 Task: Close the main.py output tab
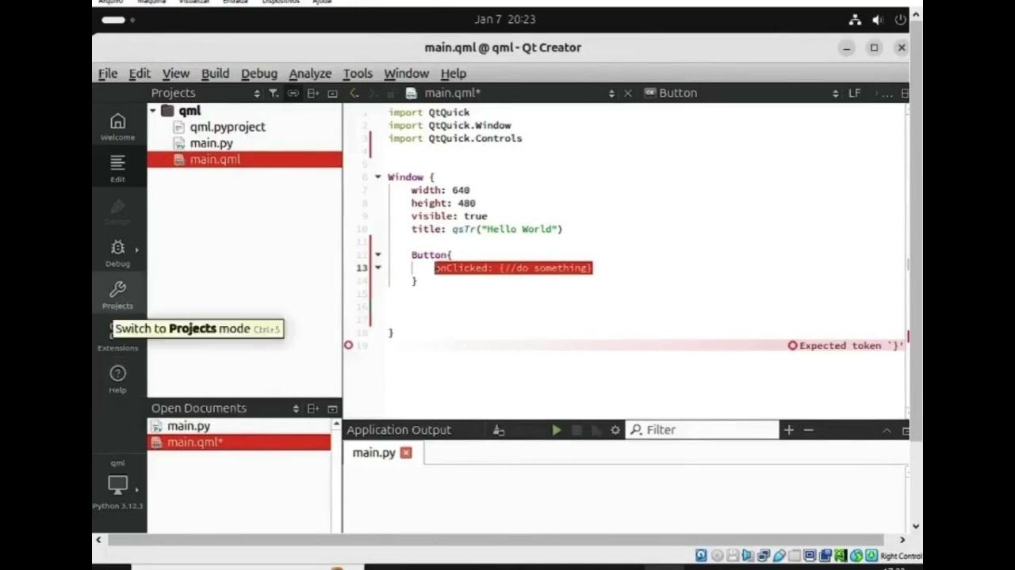click(406, 453)
